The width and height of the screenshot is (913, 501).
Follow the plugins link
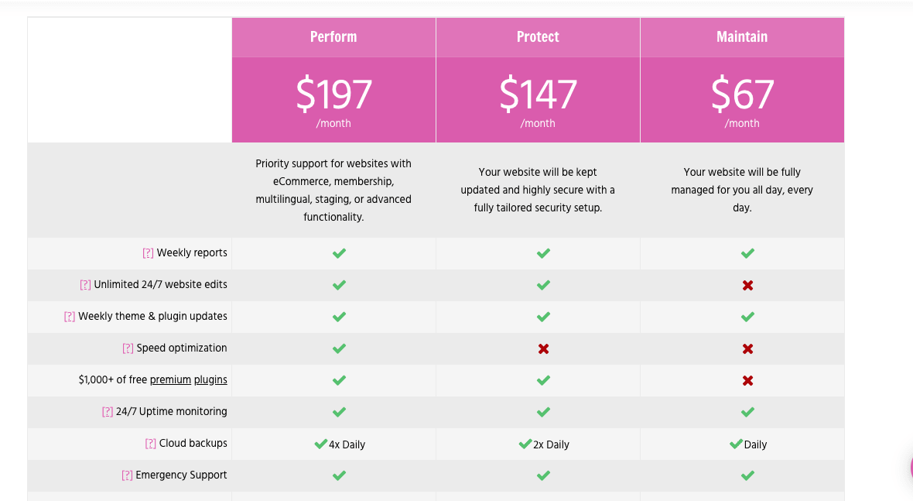coord(210,380)
